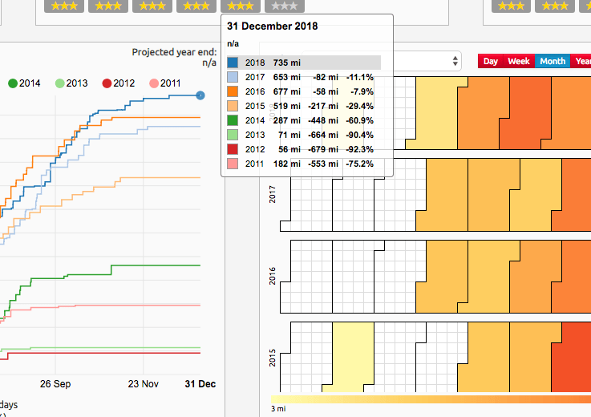The height and width of the screenshot is (417, 591).
Task: Click the orange 2016 swatch in the tooltip
Action: [x=233, y=91]
